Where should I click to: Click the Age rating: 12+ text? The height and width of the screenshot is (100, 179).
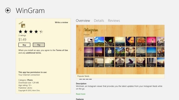[x=25, y=85]
